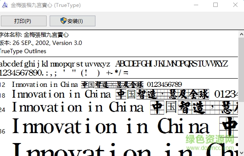
Task: Click the 24 pt 'Innovation in China' sample
Action: [78, 107]
